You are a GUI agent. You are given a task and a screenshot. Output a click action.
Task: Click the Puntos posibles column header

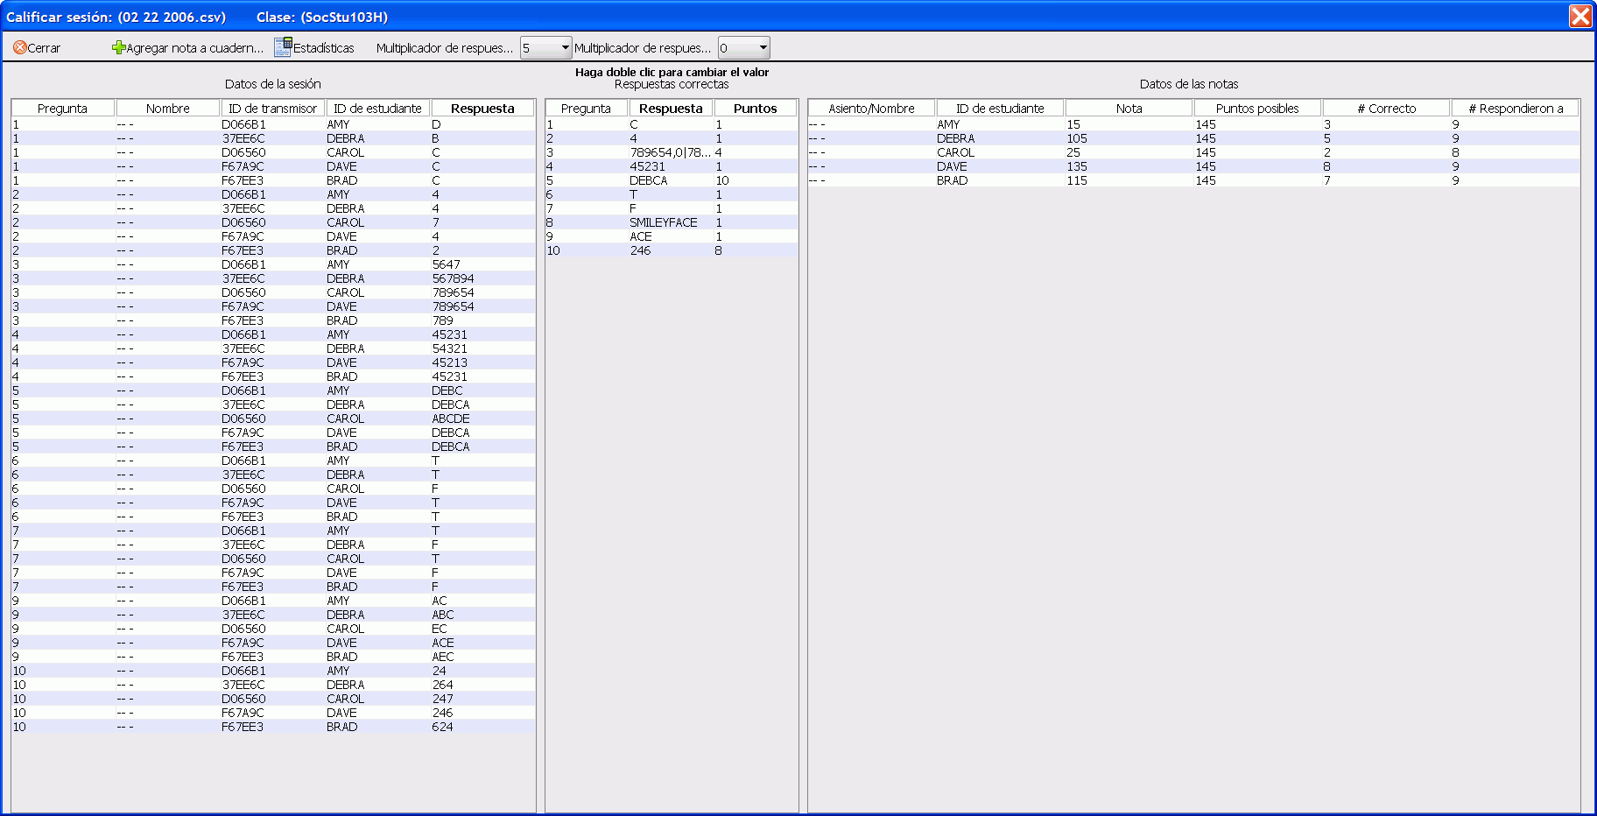[x=1258, y=109]
